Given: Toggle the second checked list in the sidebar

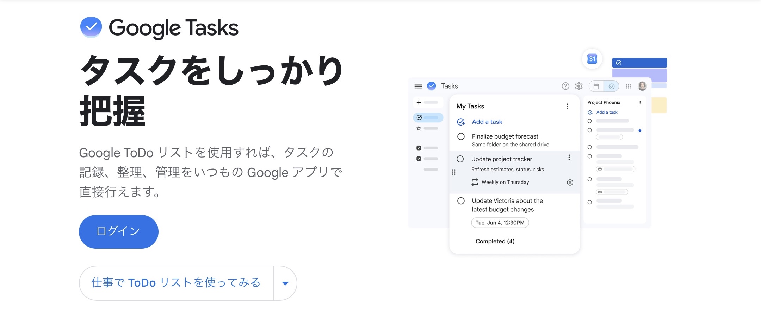Looking at the screenshot, I should pyautogui.click(x=419, y=159).
